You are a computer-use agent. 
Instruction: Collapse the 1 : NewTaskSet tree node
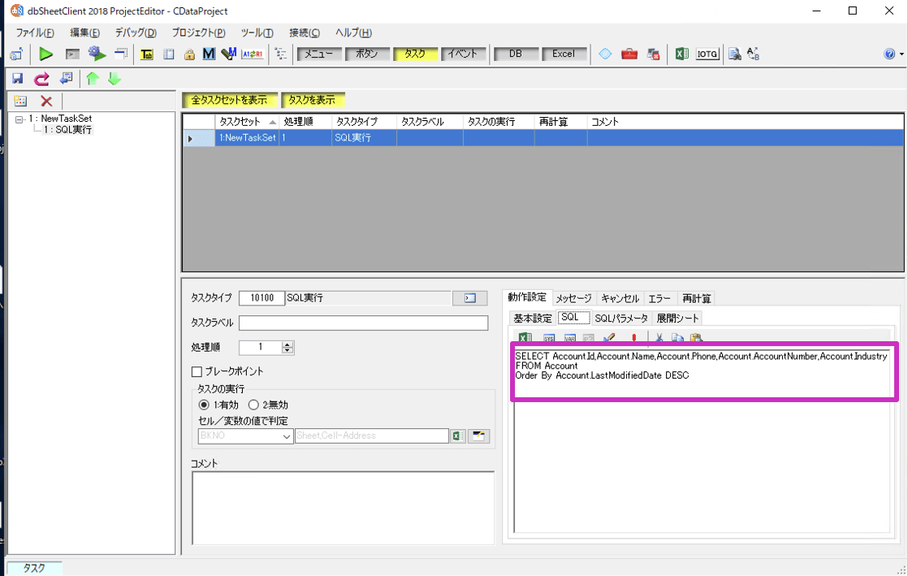point(19,119)
